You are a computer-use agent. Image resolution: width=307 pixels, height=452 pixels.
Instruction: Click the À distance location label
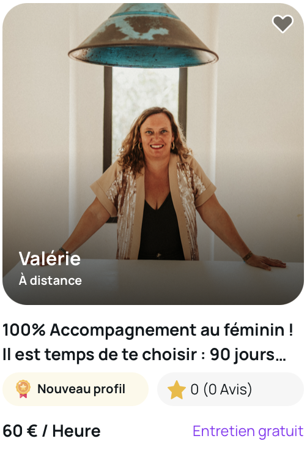point(50,281)
